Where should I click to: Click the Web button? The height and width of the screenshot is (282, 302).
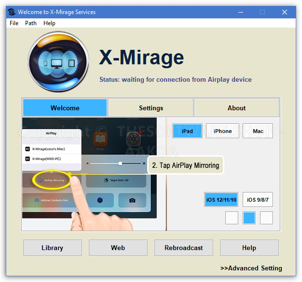[118, 248]
